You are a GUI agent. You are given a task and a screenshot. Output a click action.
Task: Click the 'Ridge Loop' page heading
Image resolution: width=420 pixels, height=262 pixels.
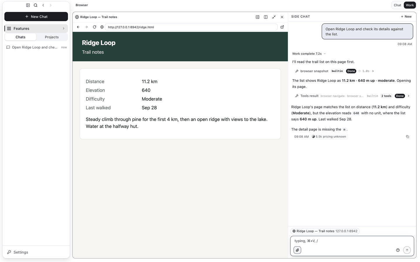pos(99,43)
